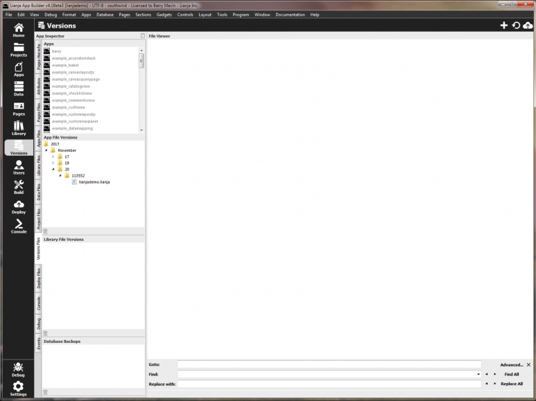The width and height of the screenshot is (536, 401).
Task: Click trash icon below App File Versions
Action: pyautogui.click(x=46, y=231)
